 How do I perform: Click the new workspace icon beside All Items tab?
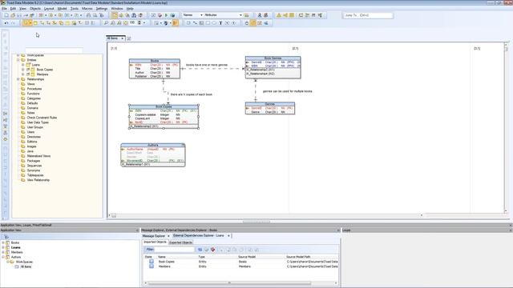point(129,38)
